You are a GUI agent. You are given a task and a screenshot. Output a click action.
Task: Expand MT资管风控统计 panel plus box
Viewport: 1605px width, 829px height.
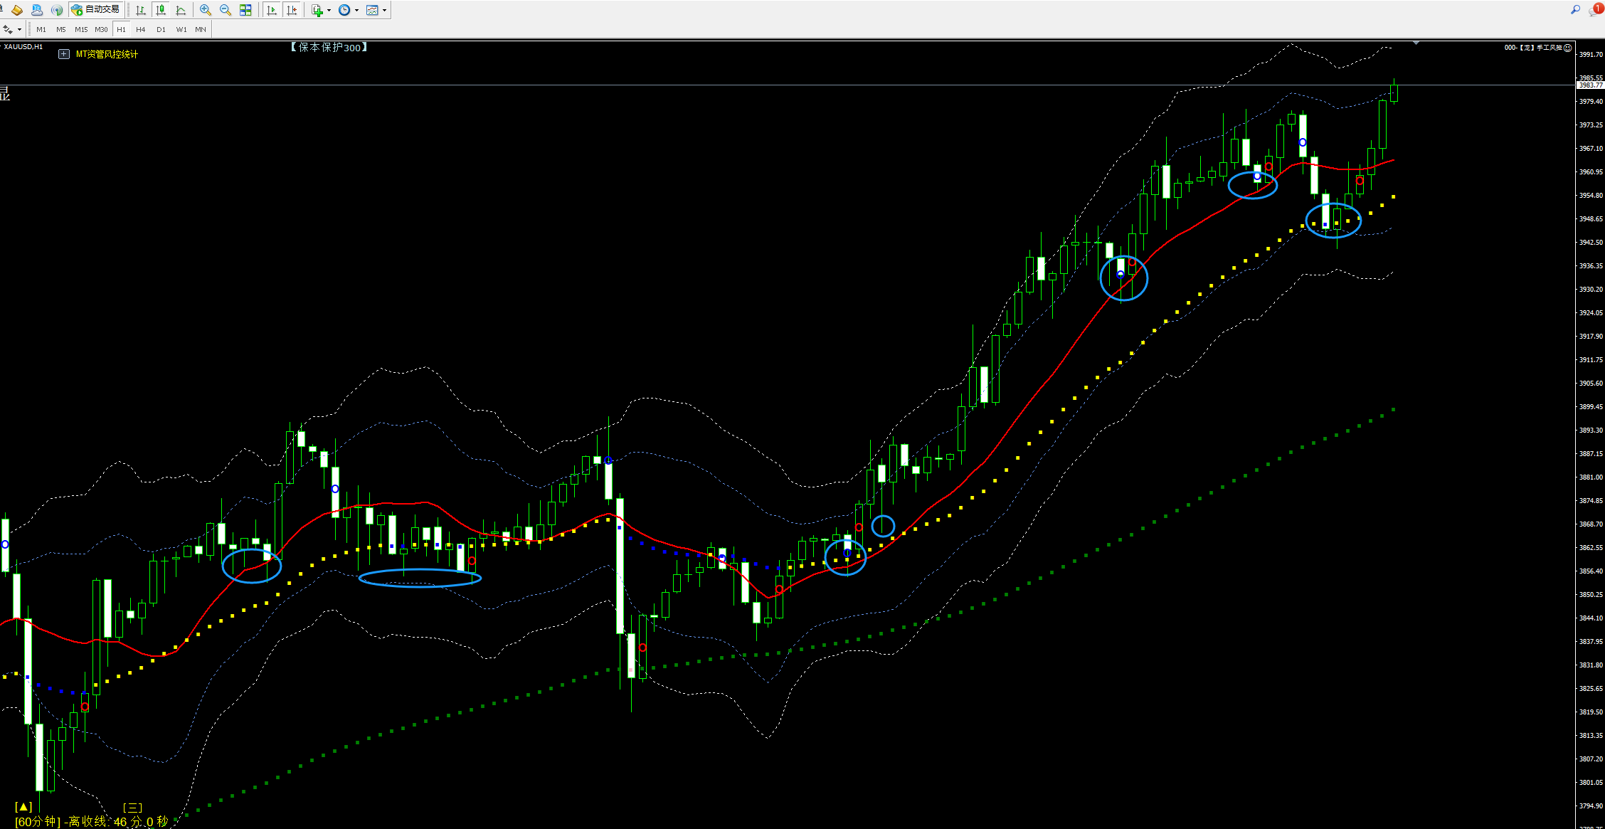pyautogui.click(x=64, y=54)
